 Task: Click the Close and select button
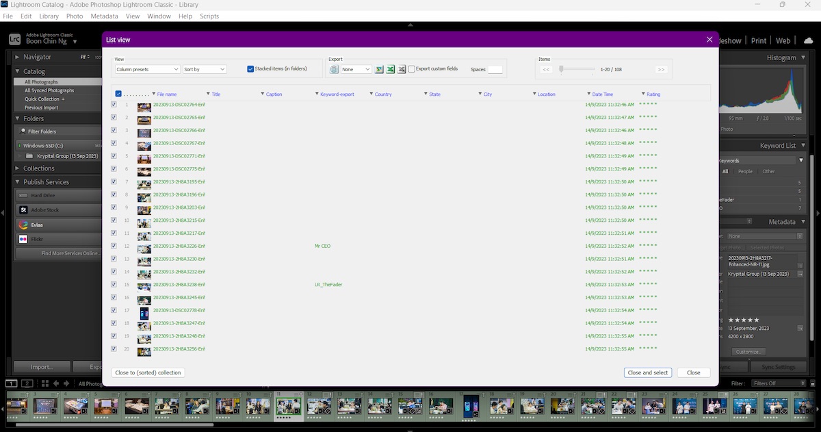point(647,372)
